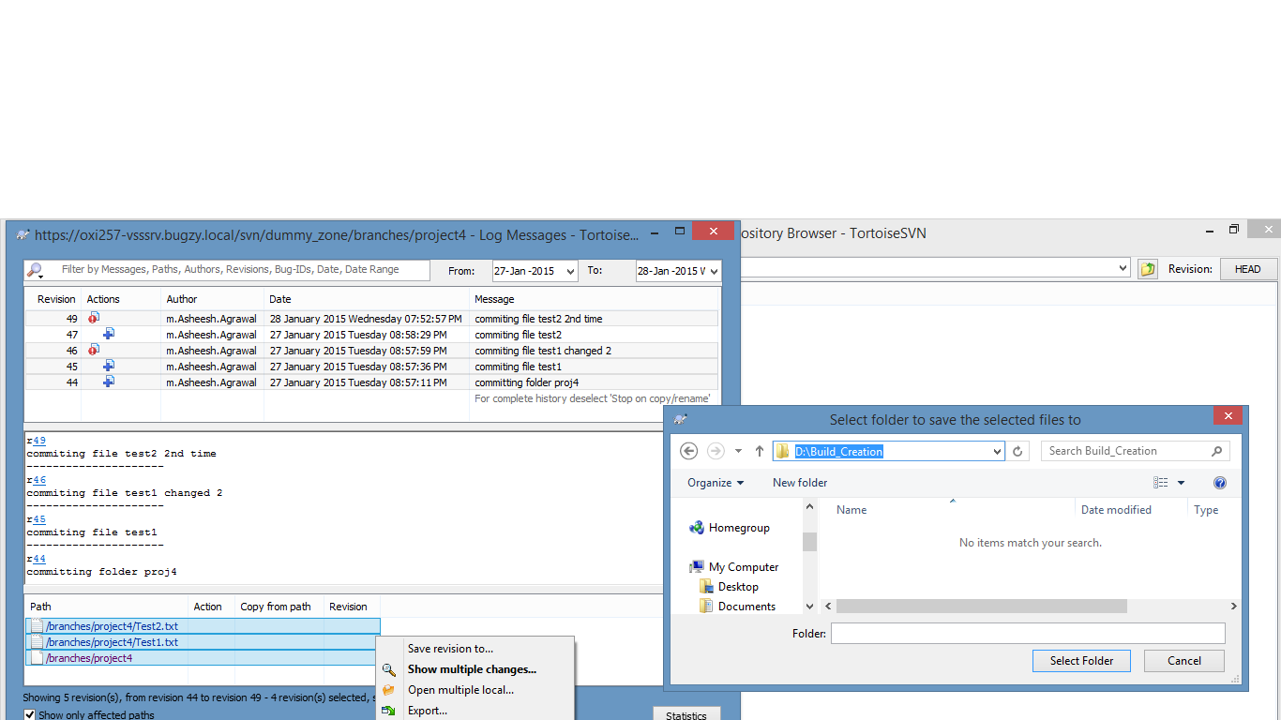Click the change view icon in folder dialog

(1161, 483)
